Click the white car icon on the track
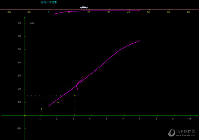199x140 pixels. [x=84, y=7]
